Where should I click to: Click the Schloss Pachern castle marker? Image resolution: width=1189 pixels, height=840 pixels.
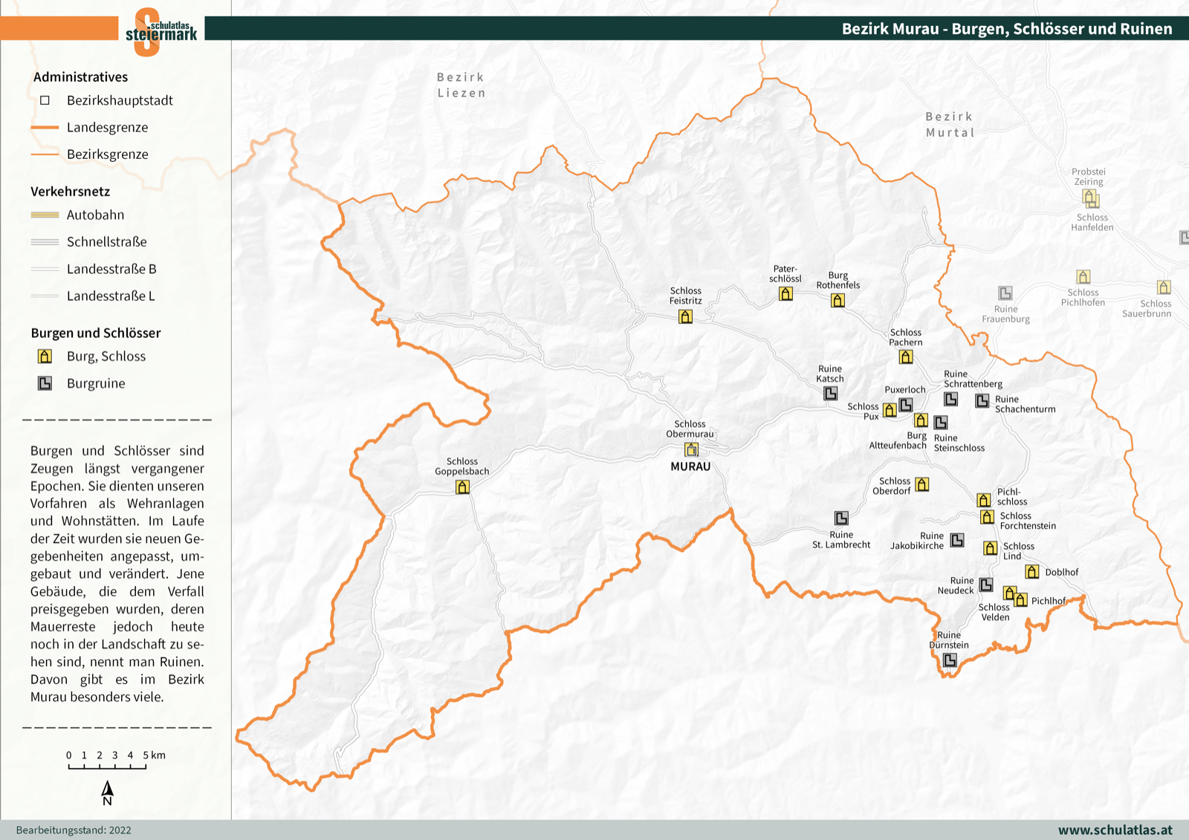[905, 356]
